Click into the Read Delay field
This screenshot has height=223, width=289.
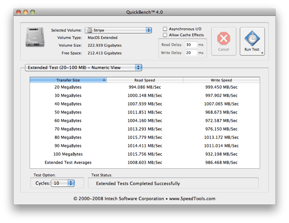pos(190,45)
